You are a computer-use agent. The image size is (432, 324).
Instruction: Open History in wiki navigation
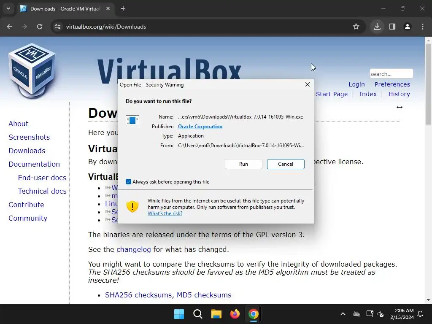[399, 94]
